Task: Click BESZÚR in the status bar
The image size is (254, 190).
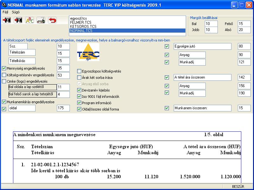Action: click(238, 187)
